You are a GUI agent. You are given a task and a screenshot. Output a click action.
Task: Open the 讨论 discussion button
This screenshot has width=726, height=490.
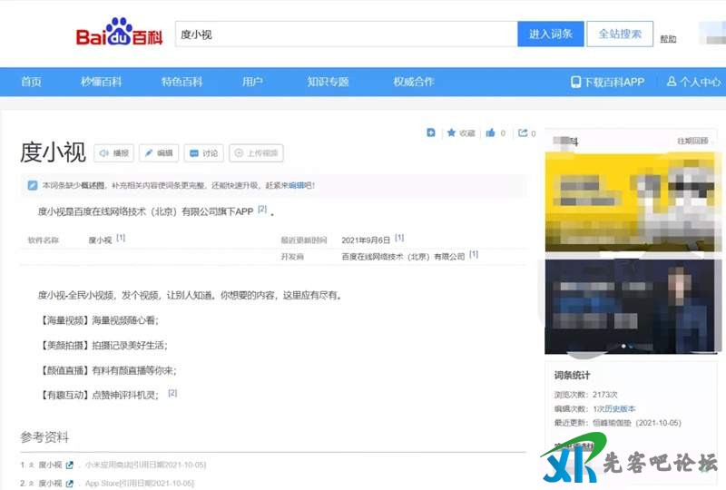tap(203, 153)
